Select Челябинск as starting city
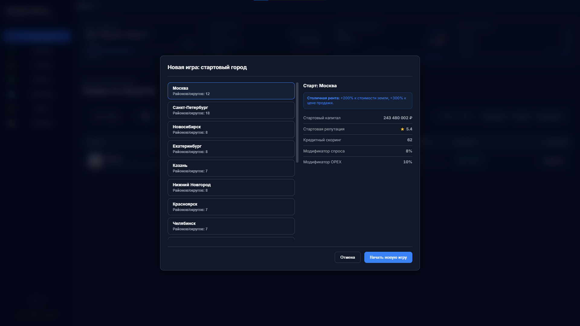This screenshot has width=580, height=326. 231,226
